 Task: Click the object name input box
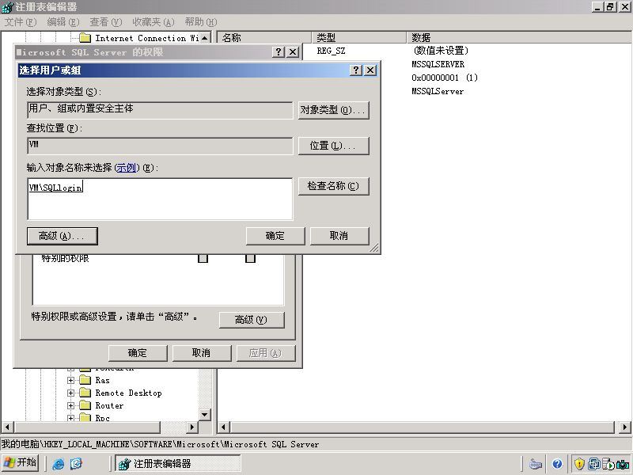(x=160, y=199)
